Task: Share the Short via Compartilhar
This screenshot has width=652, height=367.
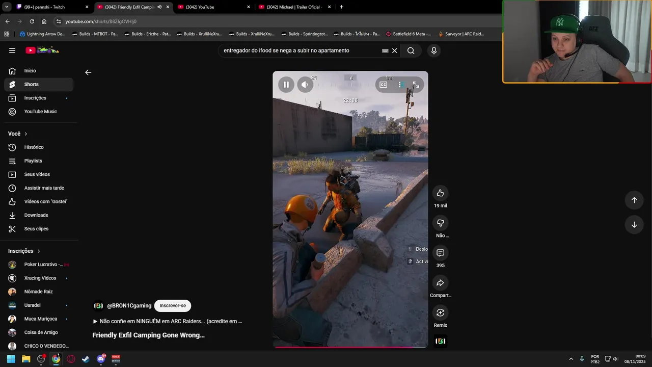Action: [441, 283]
